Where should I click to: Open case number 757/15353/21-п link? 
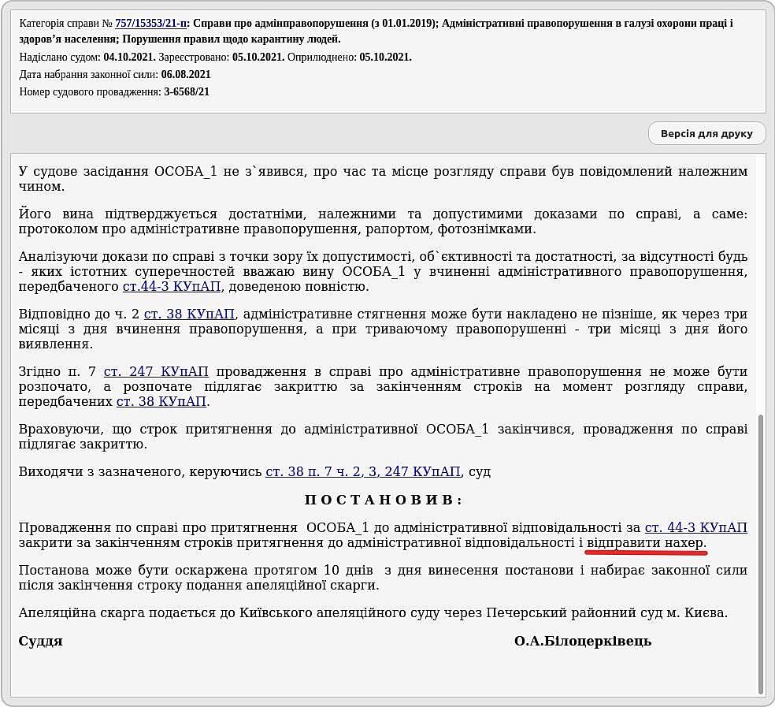point(150,24)
